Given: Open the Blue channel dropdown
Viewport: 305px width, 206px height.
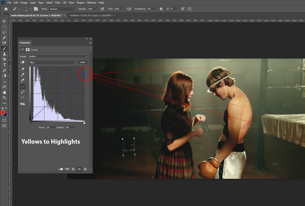Looking at the screenshot, I should pyautogui.click(x=52, y=63).
